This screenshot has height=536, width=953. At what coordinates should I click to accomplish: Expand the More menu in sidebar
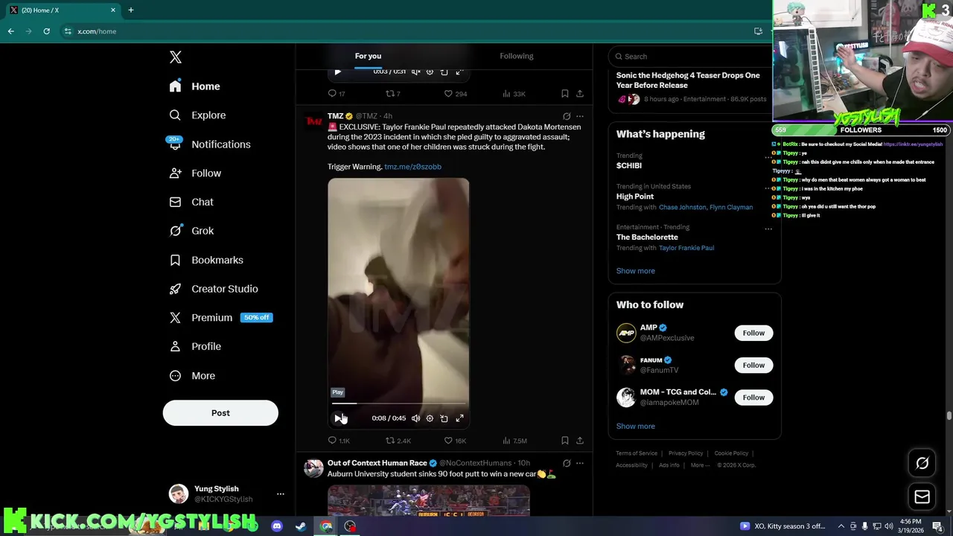(192, 376)
